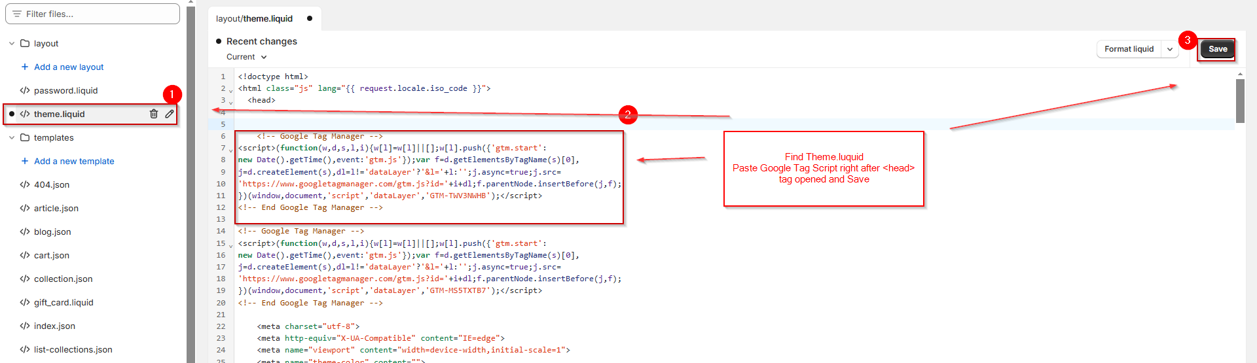Click the meta viewport line
This screenshot has height=363, width=1257.
point(413,350)
